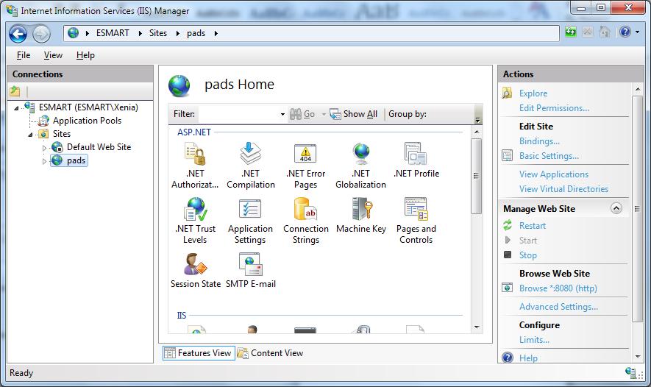Click the create connection icon in Connections pane
Screen dimensions: 651x387
point(15,90)
